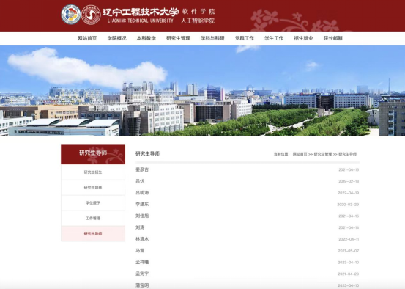Open the 吕明海 advisor entry
This screenshot has width=405, height=289.
(142, 193)
